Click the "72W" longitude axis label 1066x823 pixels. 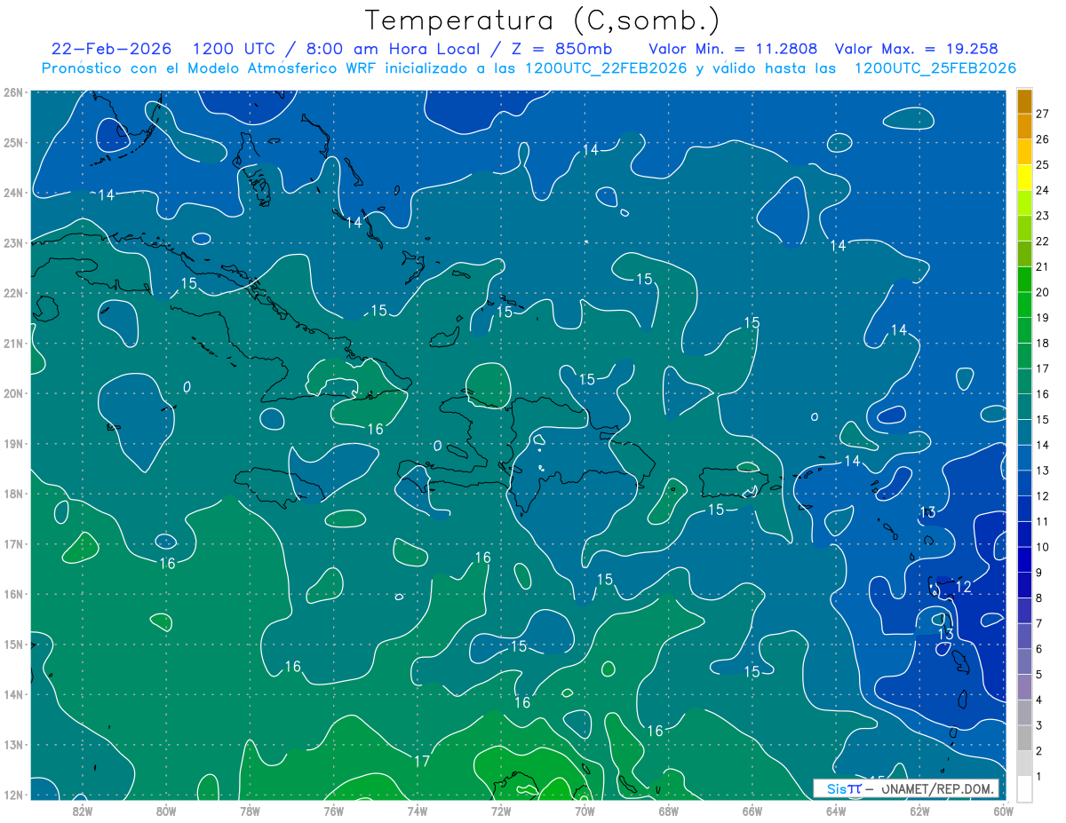(501, 810)
